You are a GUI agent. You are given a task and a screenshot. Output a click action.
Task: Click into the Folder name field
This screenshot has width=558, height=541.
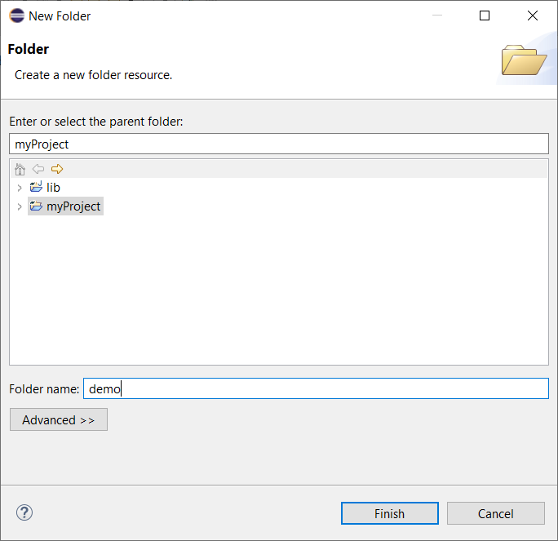tap(316, 389)
